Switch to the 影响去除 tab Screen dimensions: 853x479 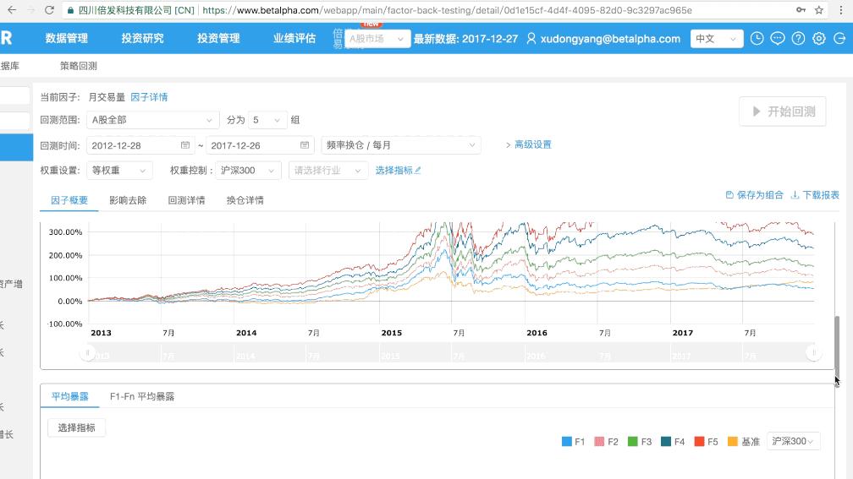click(x=128, y=200)
